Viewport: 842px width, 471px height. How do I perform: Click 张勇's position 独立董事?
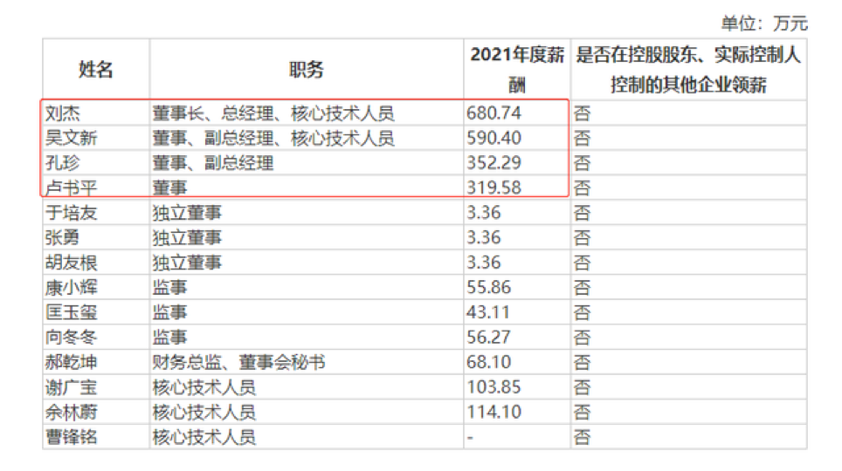pos(187,237)
